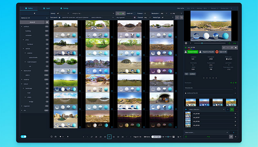Click the Open in RV button
This screenshot has height=147, width=258.
pos(221,52)
